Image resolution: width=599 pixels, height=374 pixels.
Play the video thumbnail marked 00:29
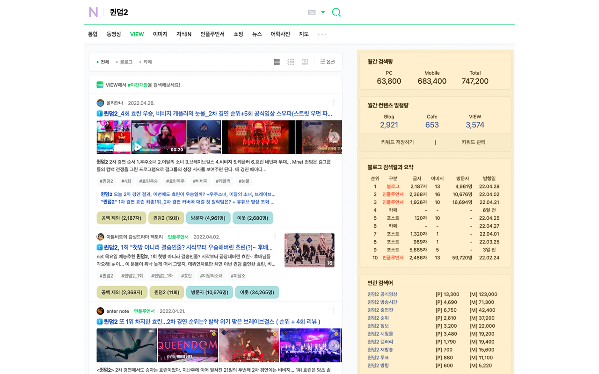click(159, 137)
